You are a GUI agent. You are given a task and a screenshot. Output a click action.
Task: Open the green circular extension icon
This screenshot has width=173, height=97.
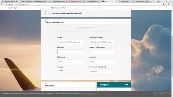(169, 4)
